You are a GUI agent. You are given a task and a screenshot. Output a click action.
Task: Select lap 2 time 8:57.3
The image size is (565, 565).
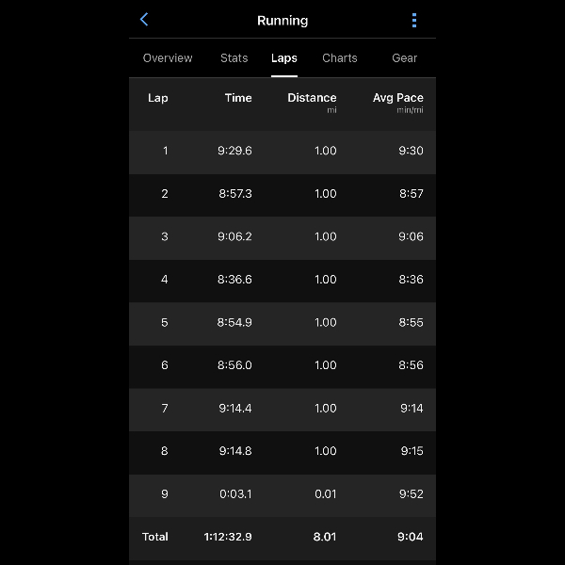(234, 194)
